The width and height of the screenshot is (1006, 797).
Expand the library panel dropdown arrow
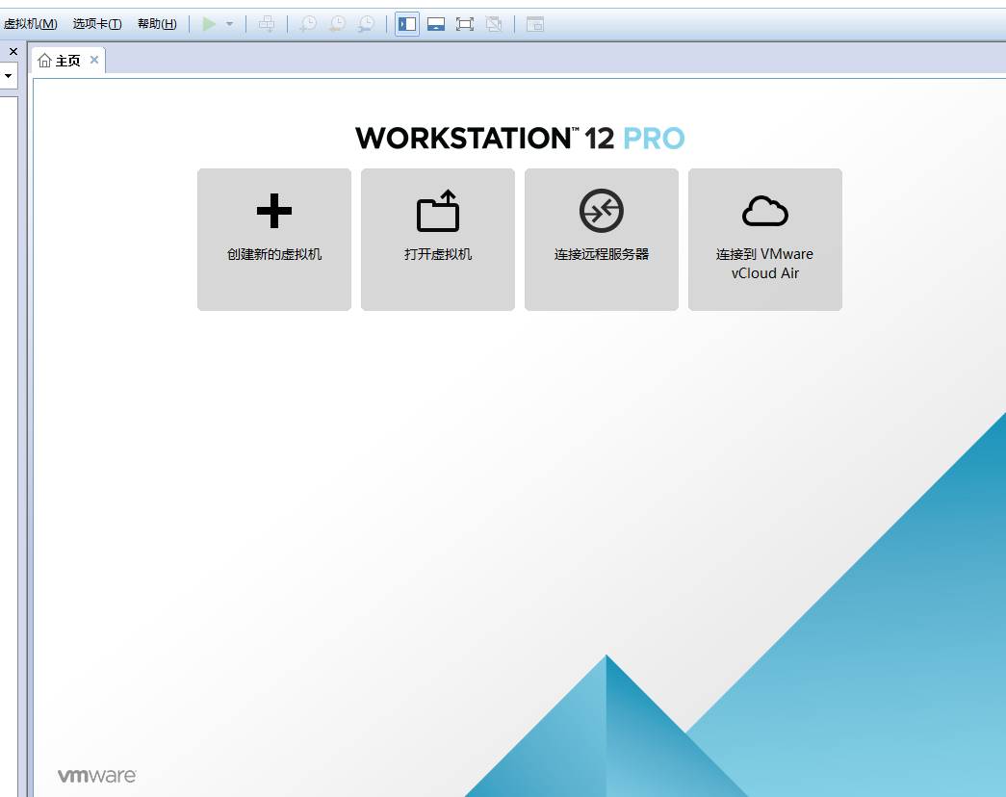tap(8, 76)
